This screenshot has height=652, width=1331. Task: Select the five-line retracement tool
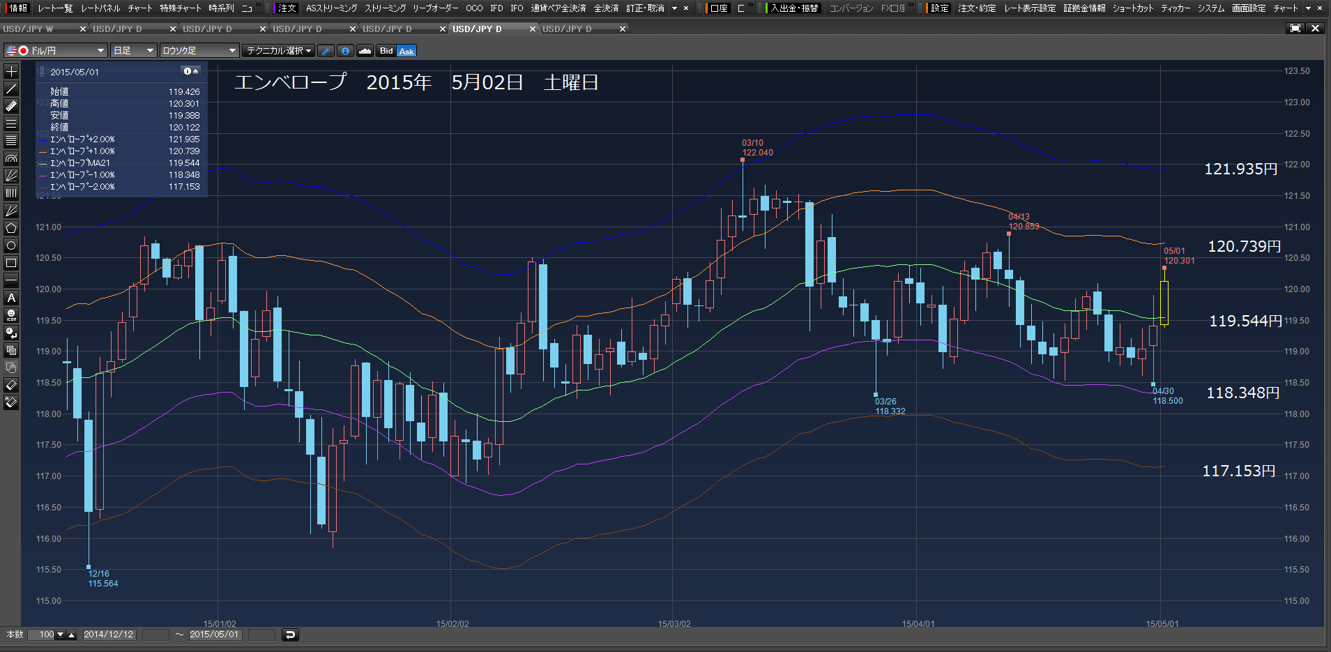coord(11,141)
